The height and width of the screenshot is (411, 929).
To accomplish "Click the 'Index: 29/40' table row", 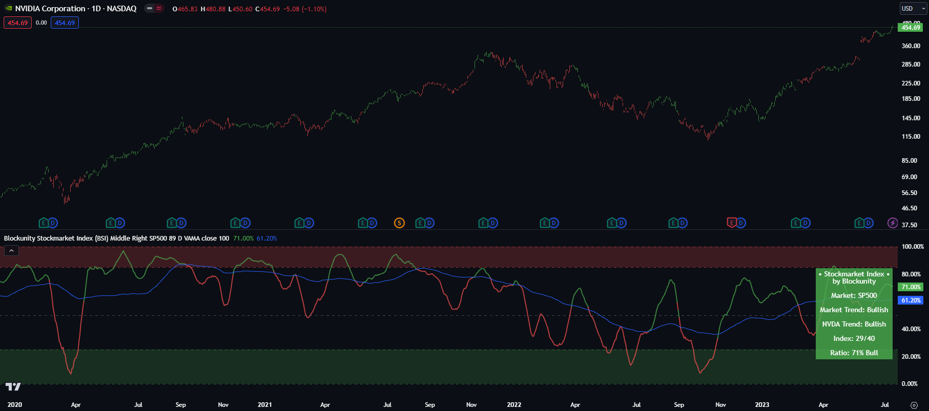I will pyautogui.click(x=854, y=338).
